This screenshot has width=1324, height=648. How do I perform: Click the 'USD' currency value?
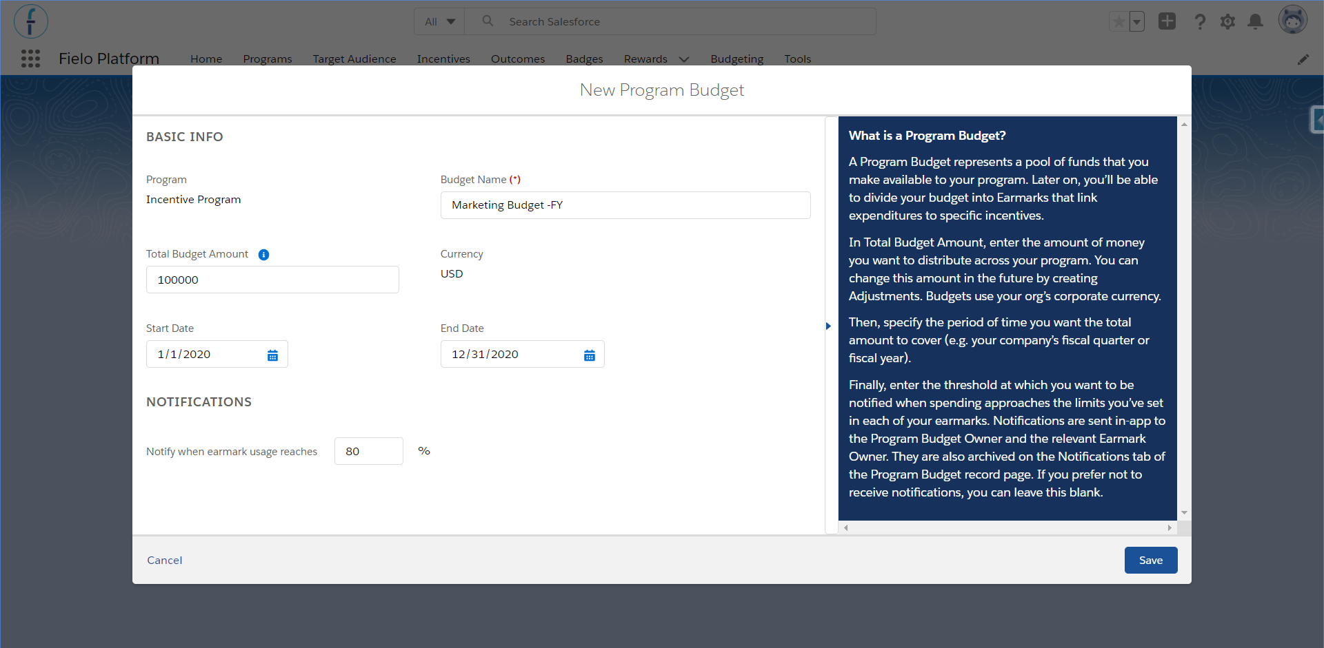452,274
